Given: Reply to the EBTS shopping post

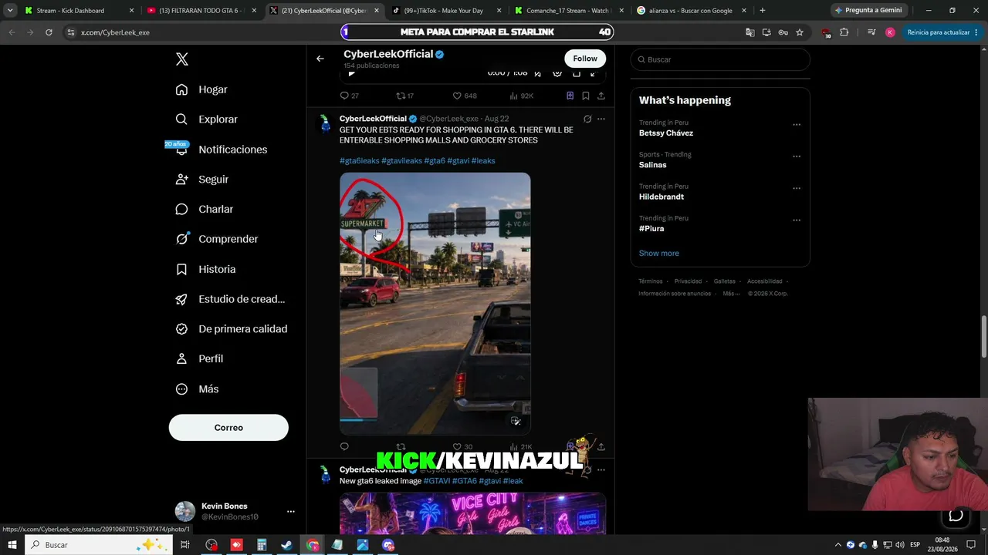Looking at the screenshot, I should (344, 446).
